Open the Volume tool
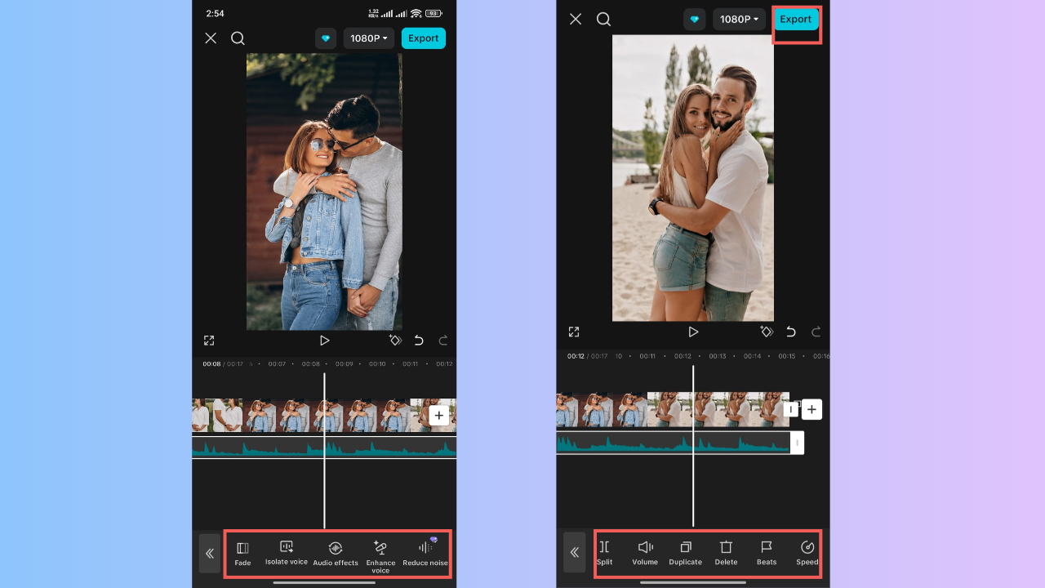 [x=645, y=553]
